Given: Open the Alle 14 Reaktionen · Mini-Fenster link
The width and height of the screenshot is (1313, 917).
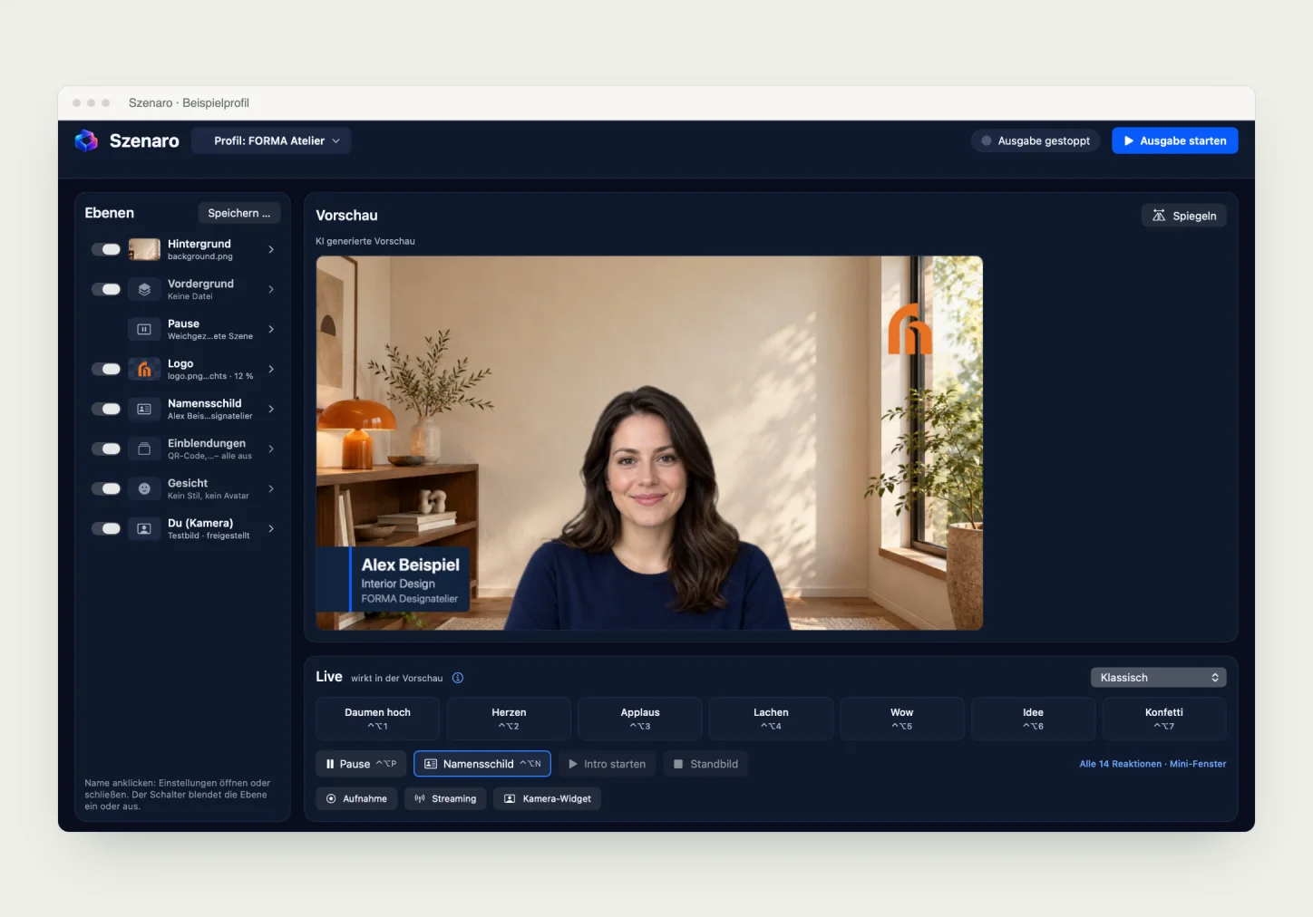Looking at the screenshot, I should click(x=1153, y=764).
